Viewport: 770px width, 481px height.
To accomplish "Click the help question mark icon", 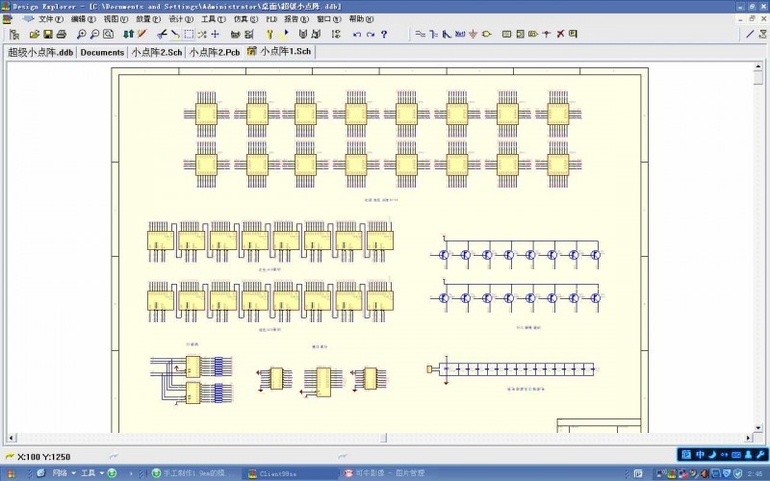I will point(384,34).
